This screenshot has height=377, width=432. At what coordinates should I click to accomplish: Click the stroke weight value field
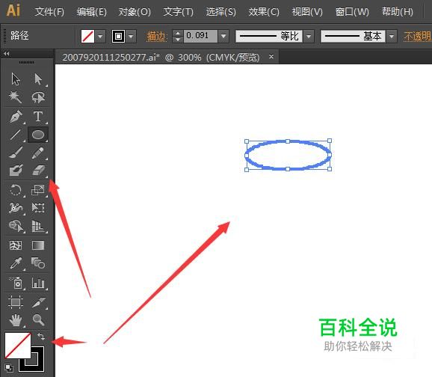(200, 36)
